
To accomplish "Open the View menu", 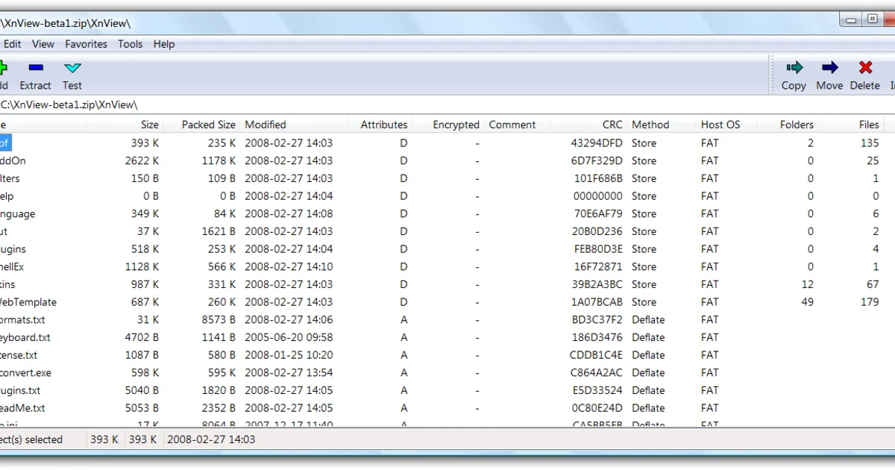I will (x=43, y=44).
